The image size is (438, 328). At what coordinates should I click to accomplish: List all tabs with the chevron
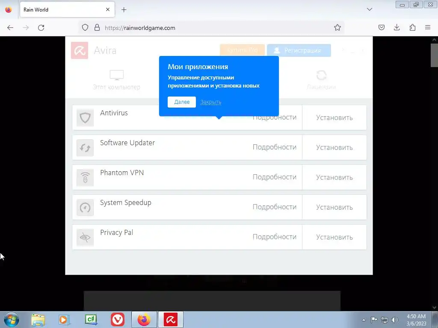click(x=370, y=9)
